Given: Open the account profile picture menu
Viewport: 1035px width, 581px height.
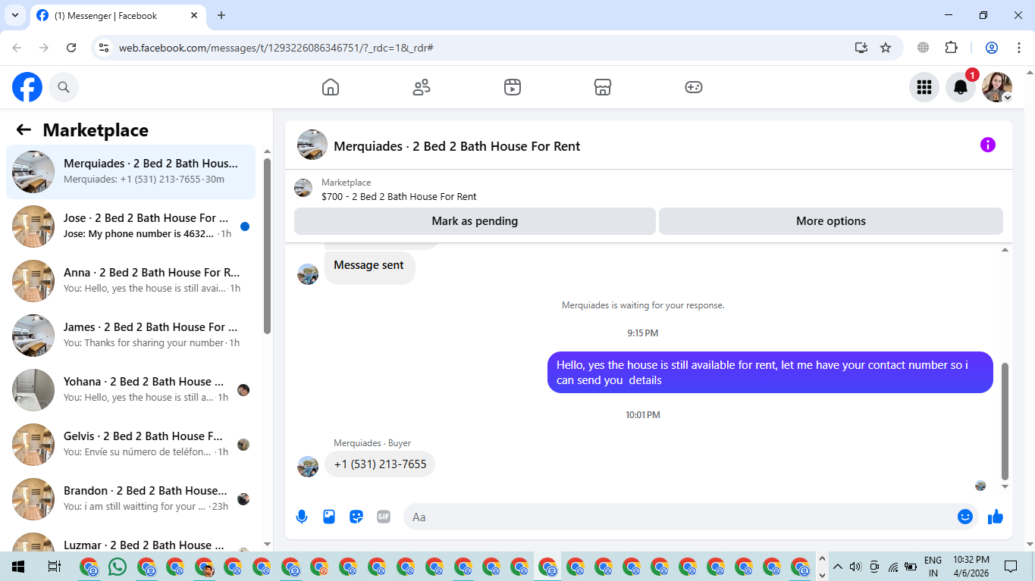Looking at the screenshot, I should (x=997, y=87).
